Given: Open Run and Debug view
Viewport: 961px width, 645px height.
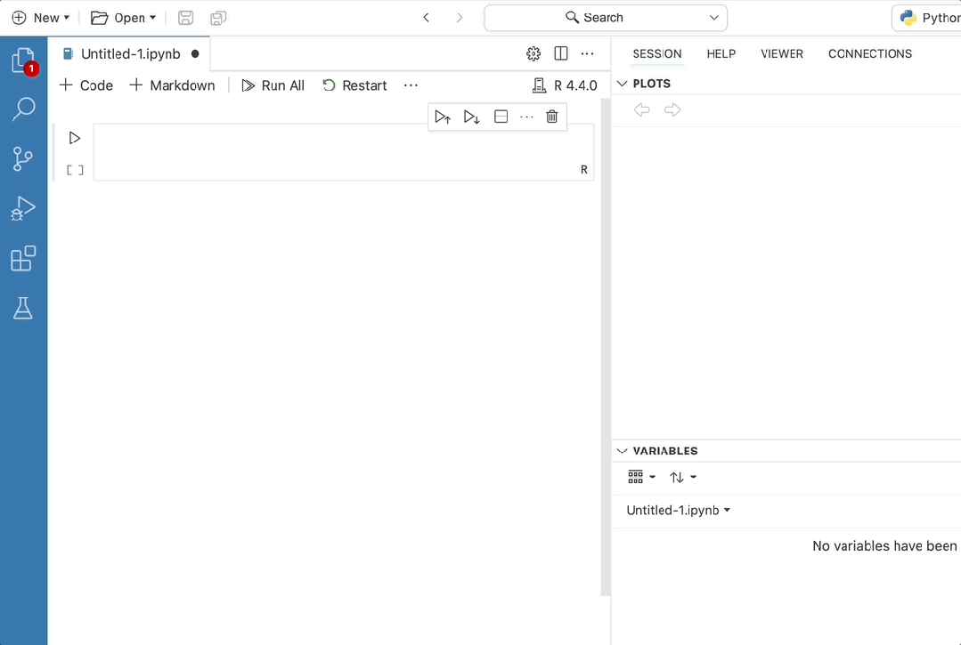Looking at the screenshot, I should (x=23, y=208).
